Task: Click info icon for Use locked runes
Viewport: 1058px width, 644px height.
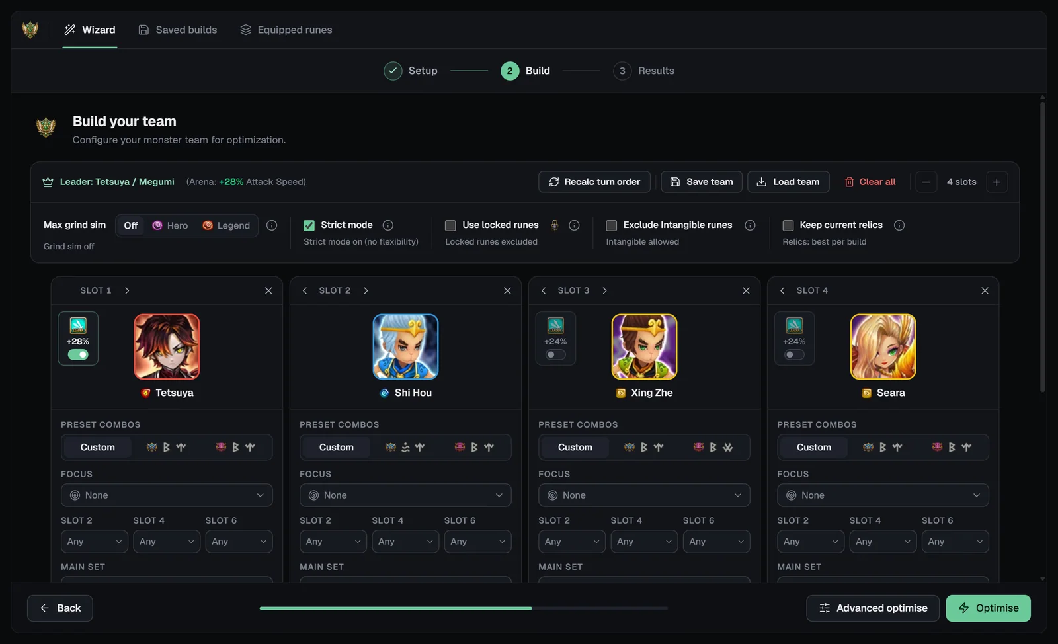Action: 574,225
